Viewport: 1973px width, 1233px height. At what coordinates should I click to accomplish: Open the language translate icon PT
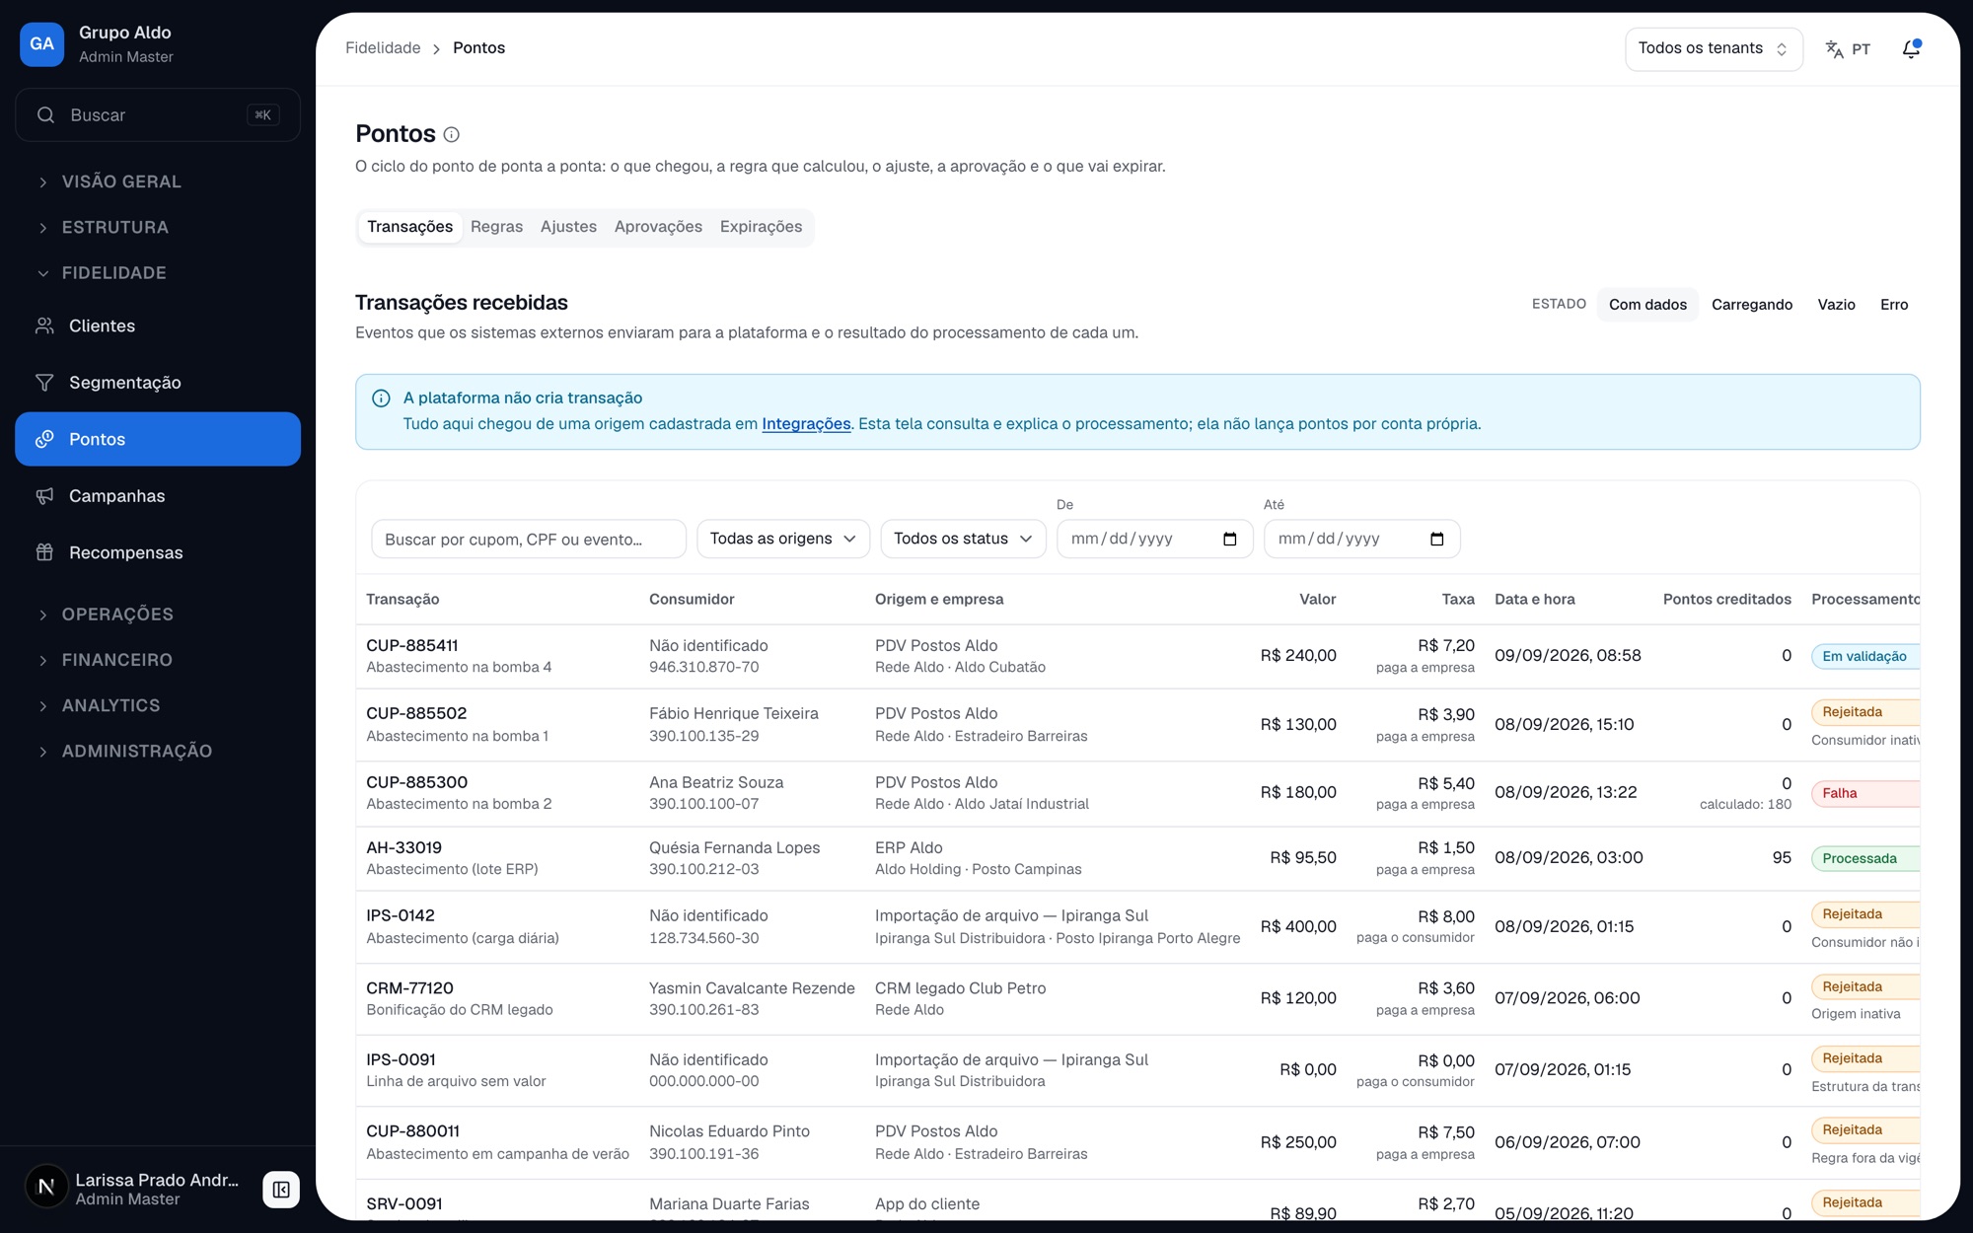click(x=1847, y=49)
